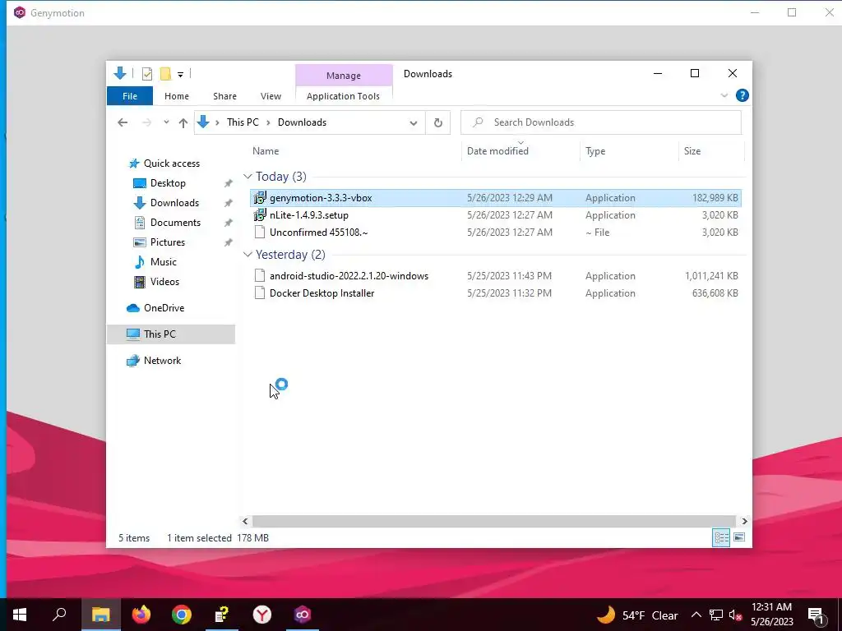The image size is (842, 631).
Task: Refresh the Downloads folder
Action: click(x=438, y=123)
